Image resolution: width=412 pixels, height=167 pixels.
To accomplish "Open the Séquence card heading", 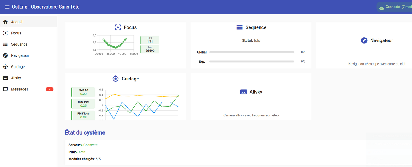I will click(256, 27).
